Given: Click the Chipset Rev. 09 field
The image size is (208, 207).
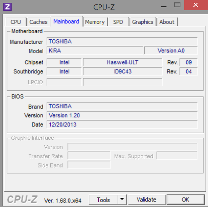Looking at the screenshot, I should [189, 62].
